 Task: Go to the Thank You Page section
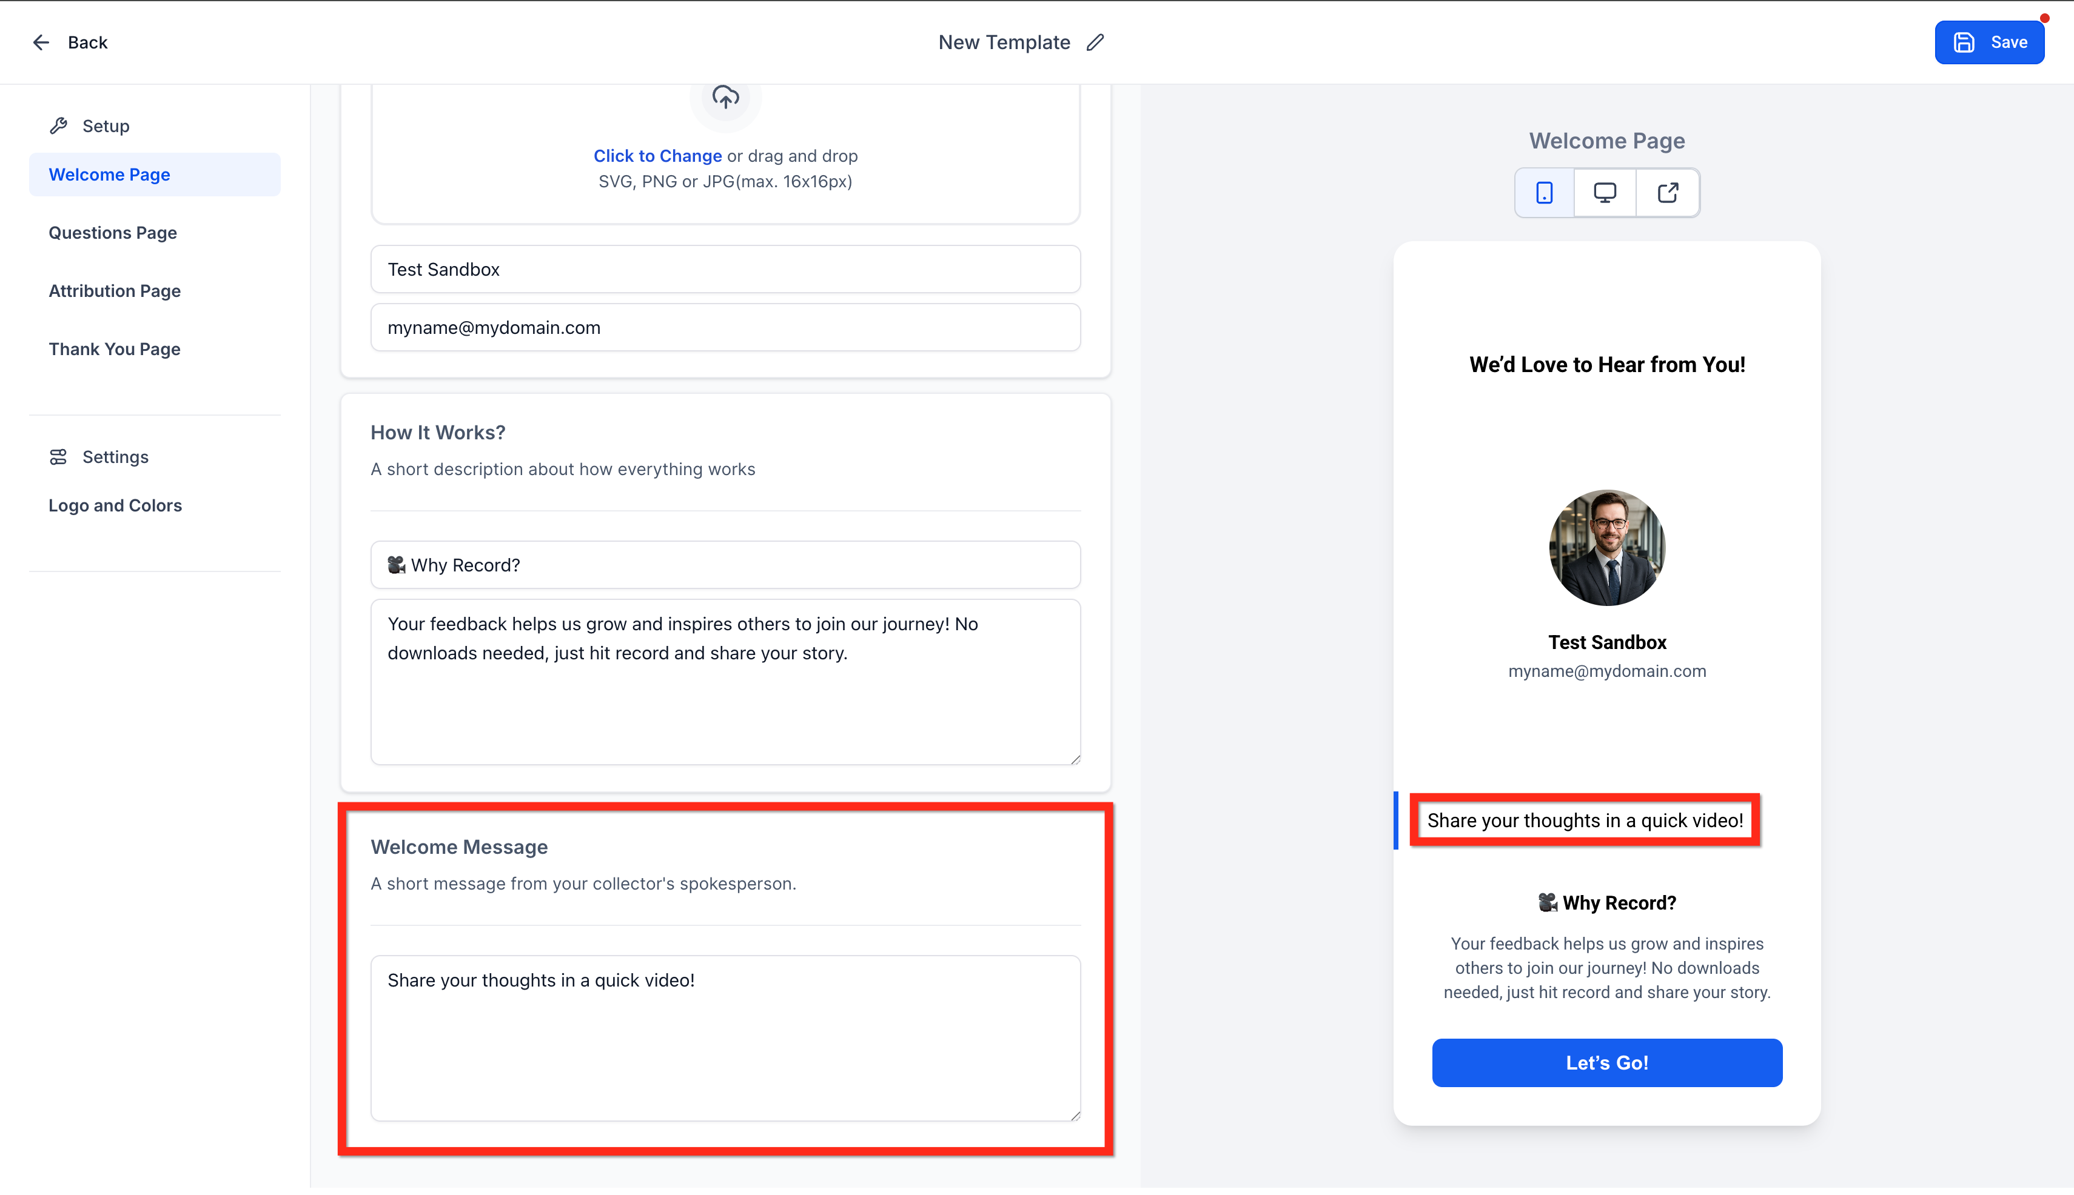tap(114, 350)
